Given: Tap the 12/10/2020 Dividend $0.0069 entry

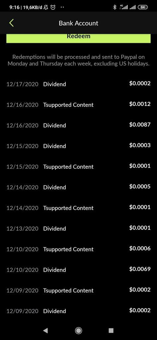Looking at the screenshot, I should [x=78, y=270].
